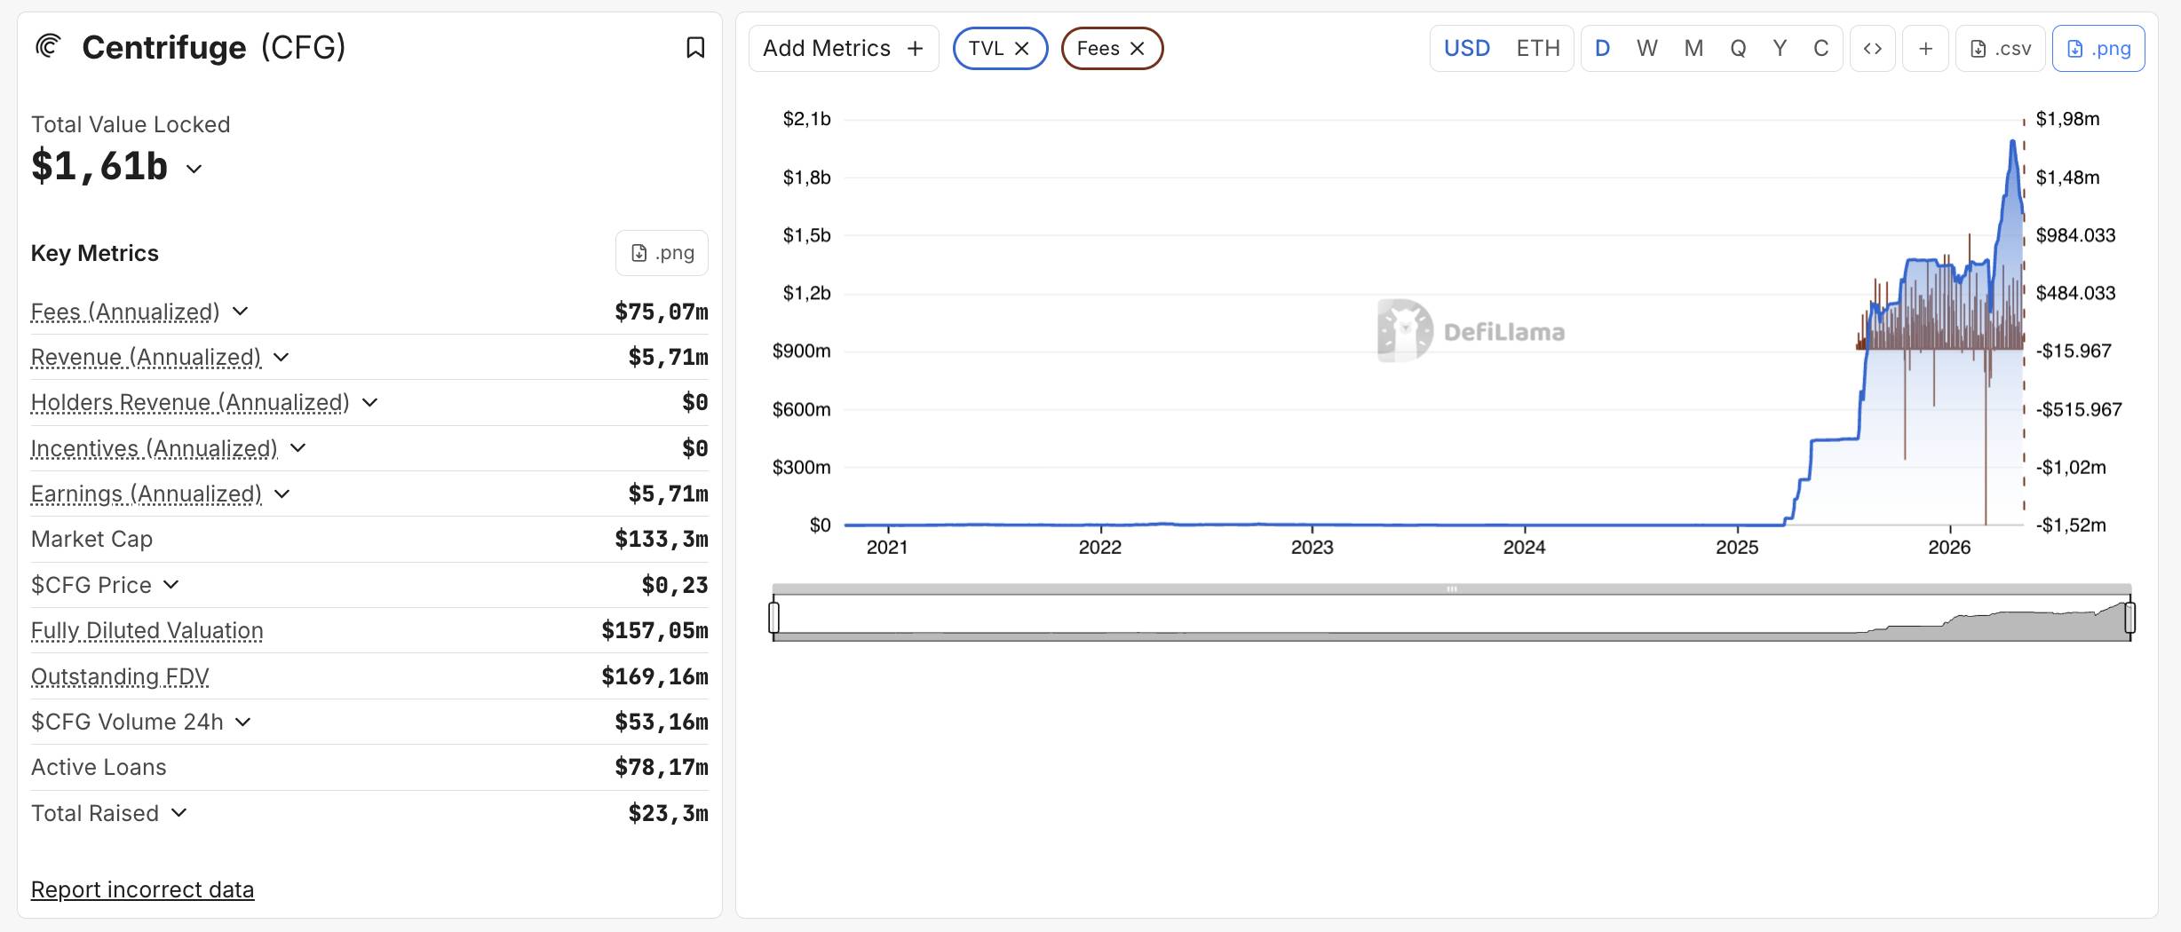
Task: Click the Key Metrics heading
Action: click(95, 253)
